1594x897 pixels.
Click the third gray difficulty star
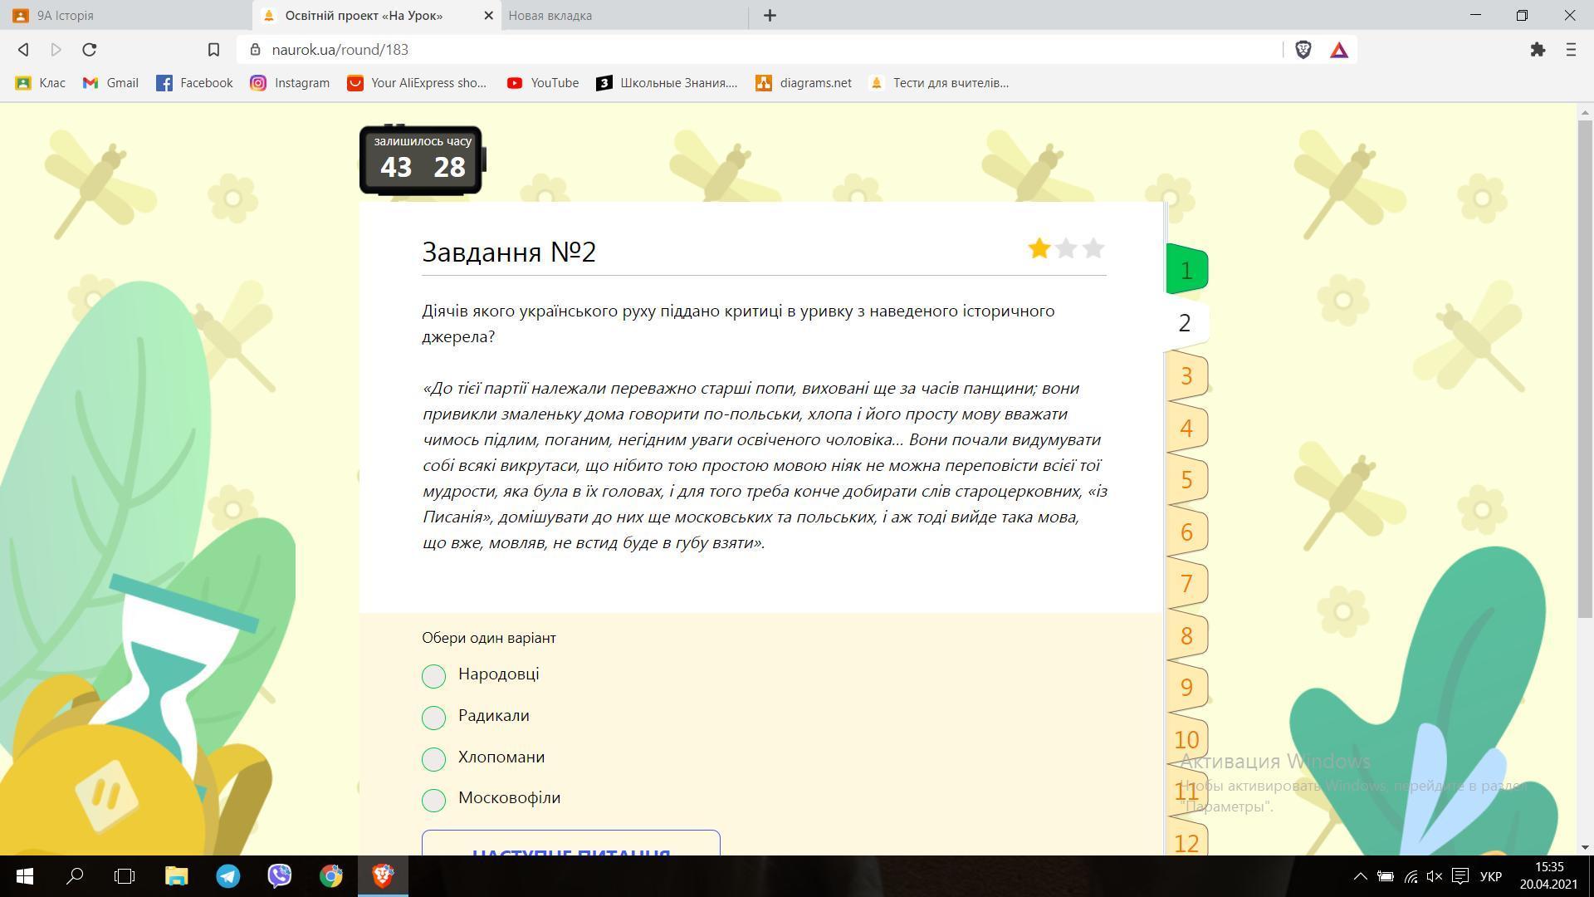[1093, 248]
